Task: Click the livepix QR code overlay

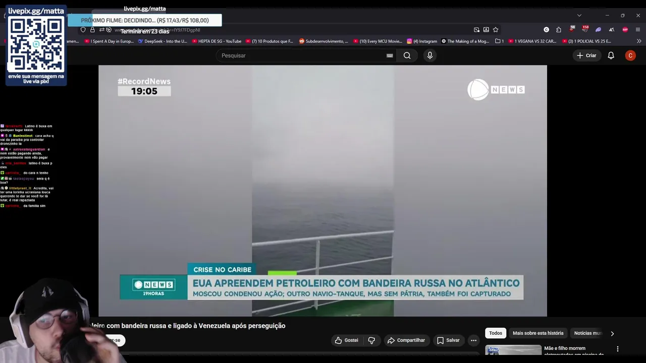Action: coord(36,44)
